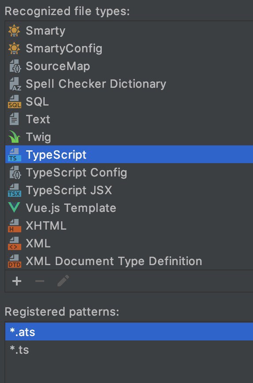Click the XML file type icon
The height and width of the screenshot is (383, 253).
(x=15, y=243)
